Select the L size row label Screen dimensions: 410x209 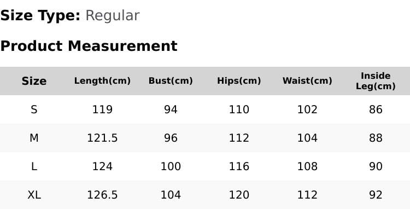tap(34, 167)
